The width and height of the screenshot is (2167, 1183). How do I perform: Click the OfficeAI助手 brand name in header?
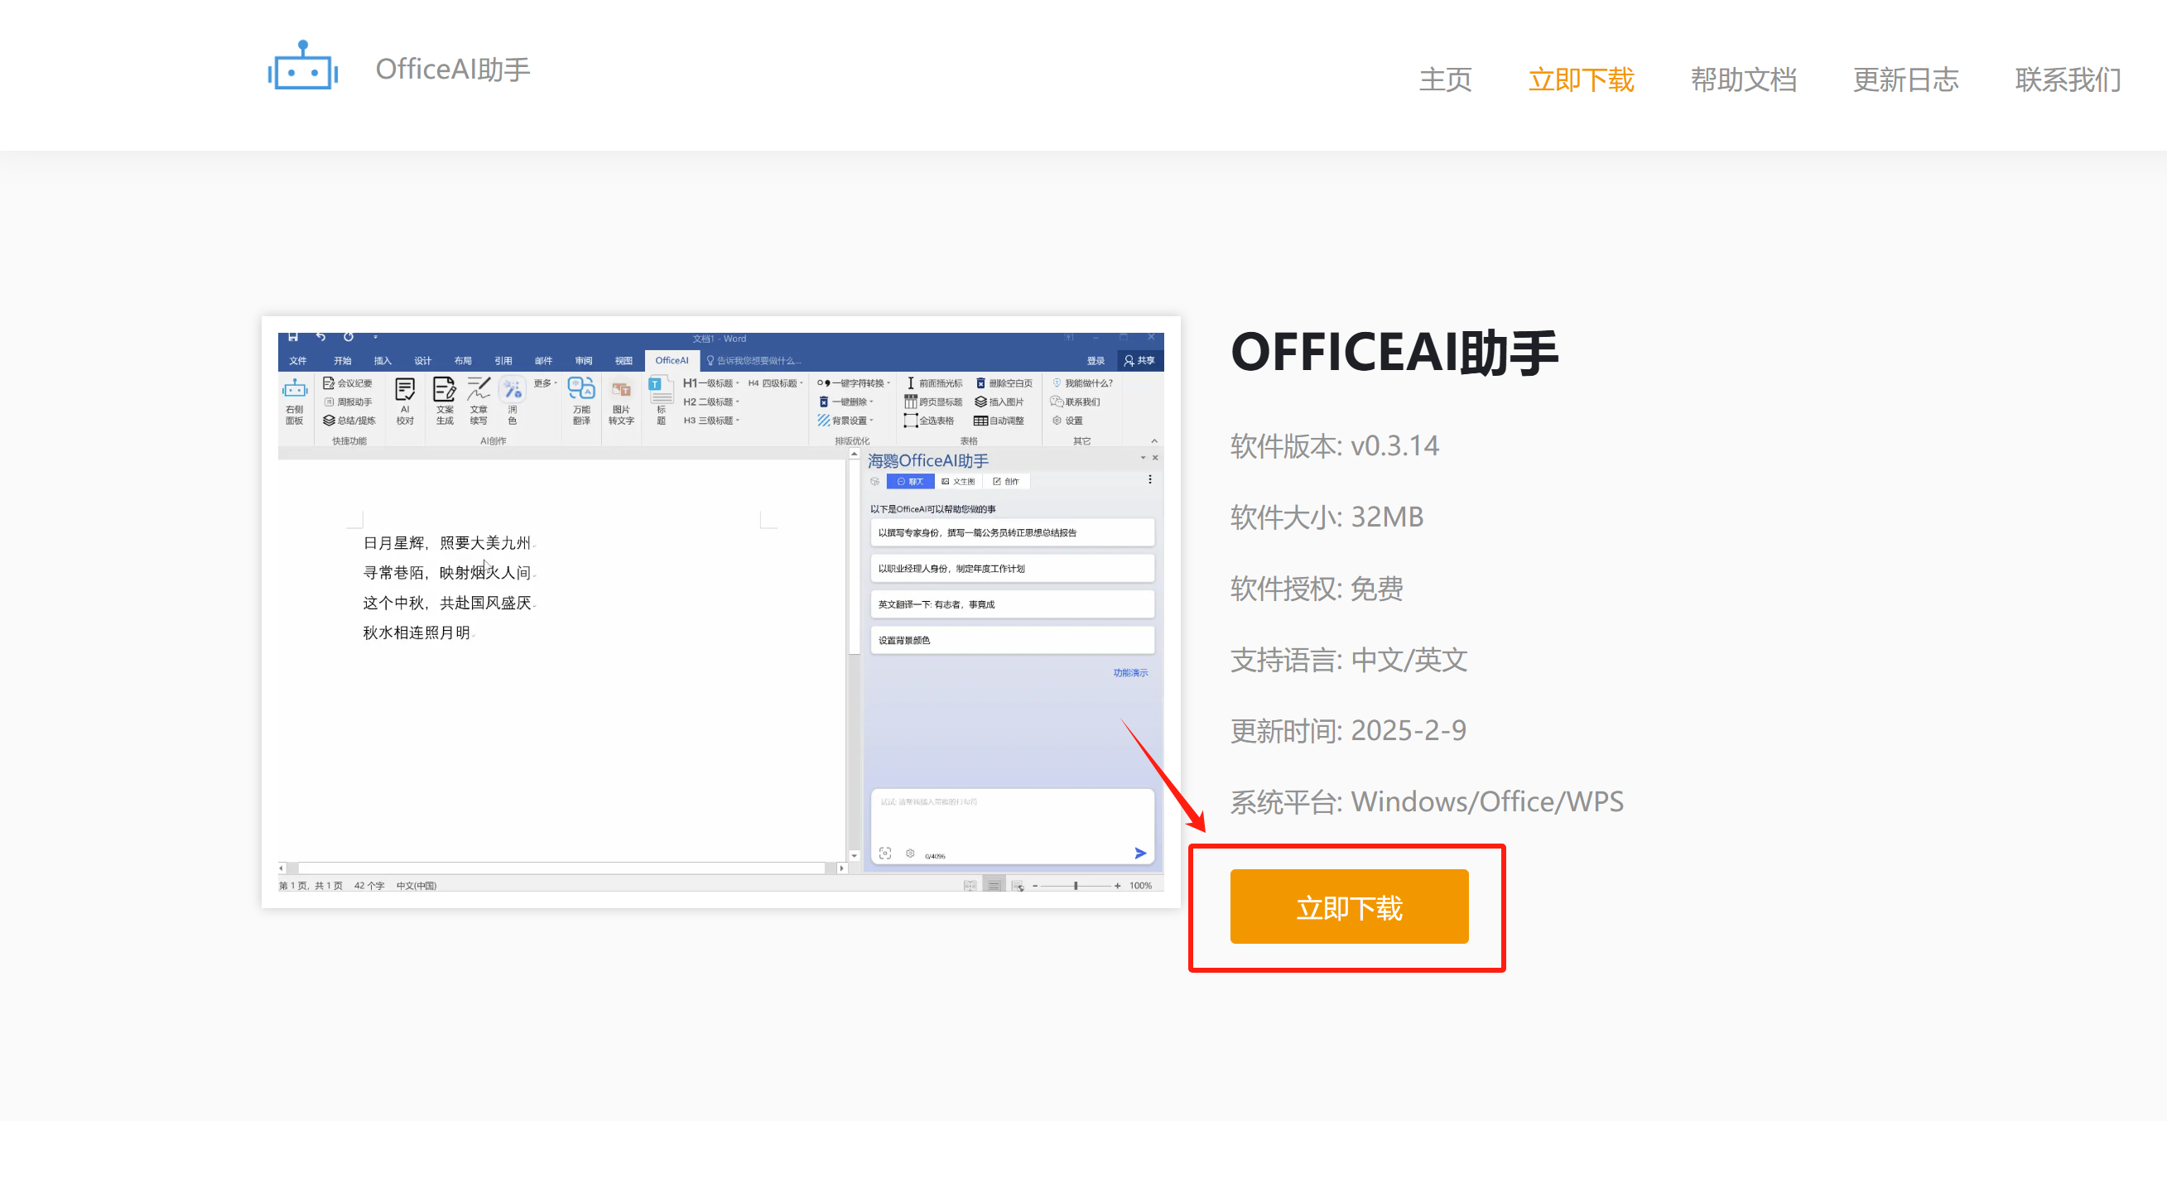(453, 69)
